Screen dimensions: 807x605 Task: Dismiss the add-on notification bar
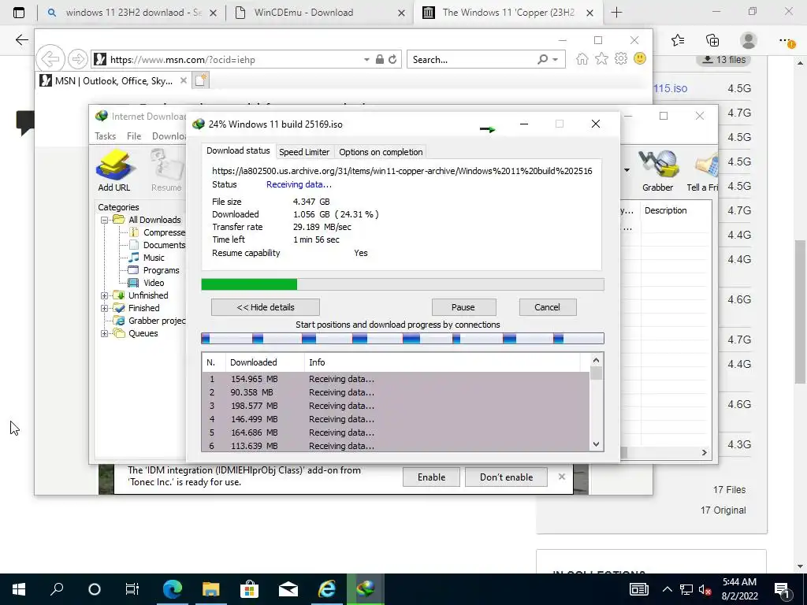coord(561,477)
